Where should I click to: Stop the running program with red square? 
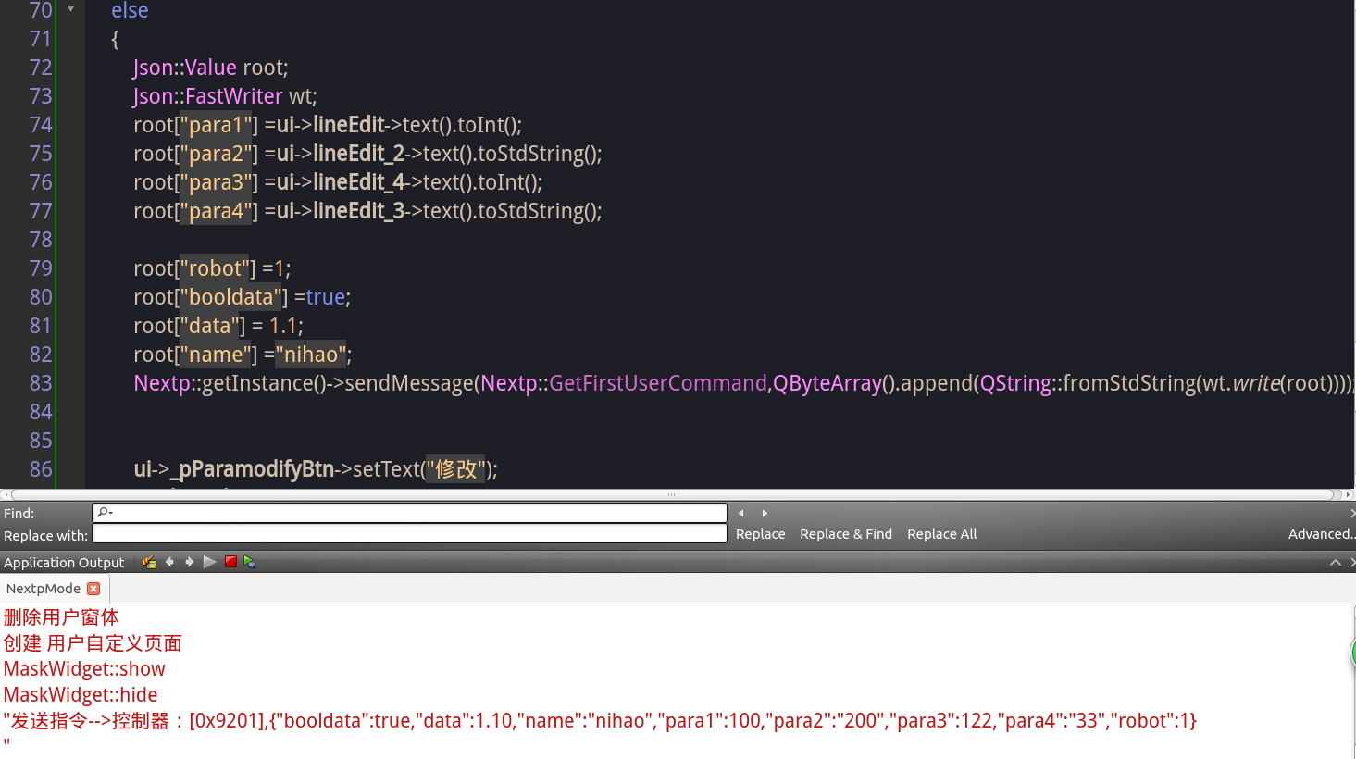pyautogui.click(x=230, y=562)
